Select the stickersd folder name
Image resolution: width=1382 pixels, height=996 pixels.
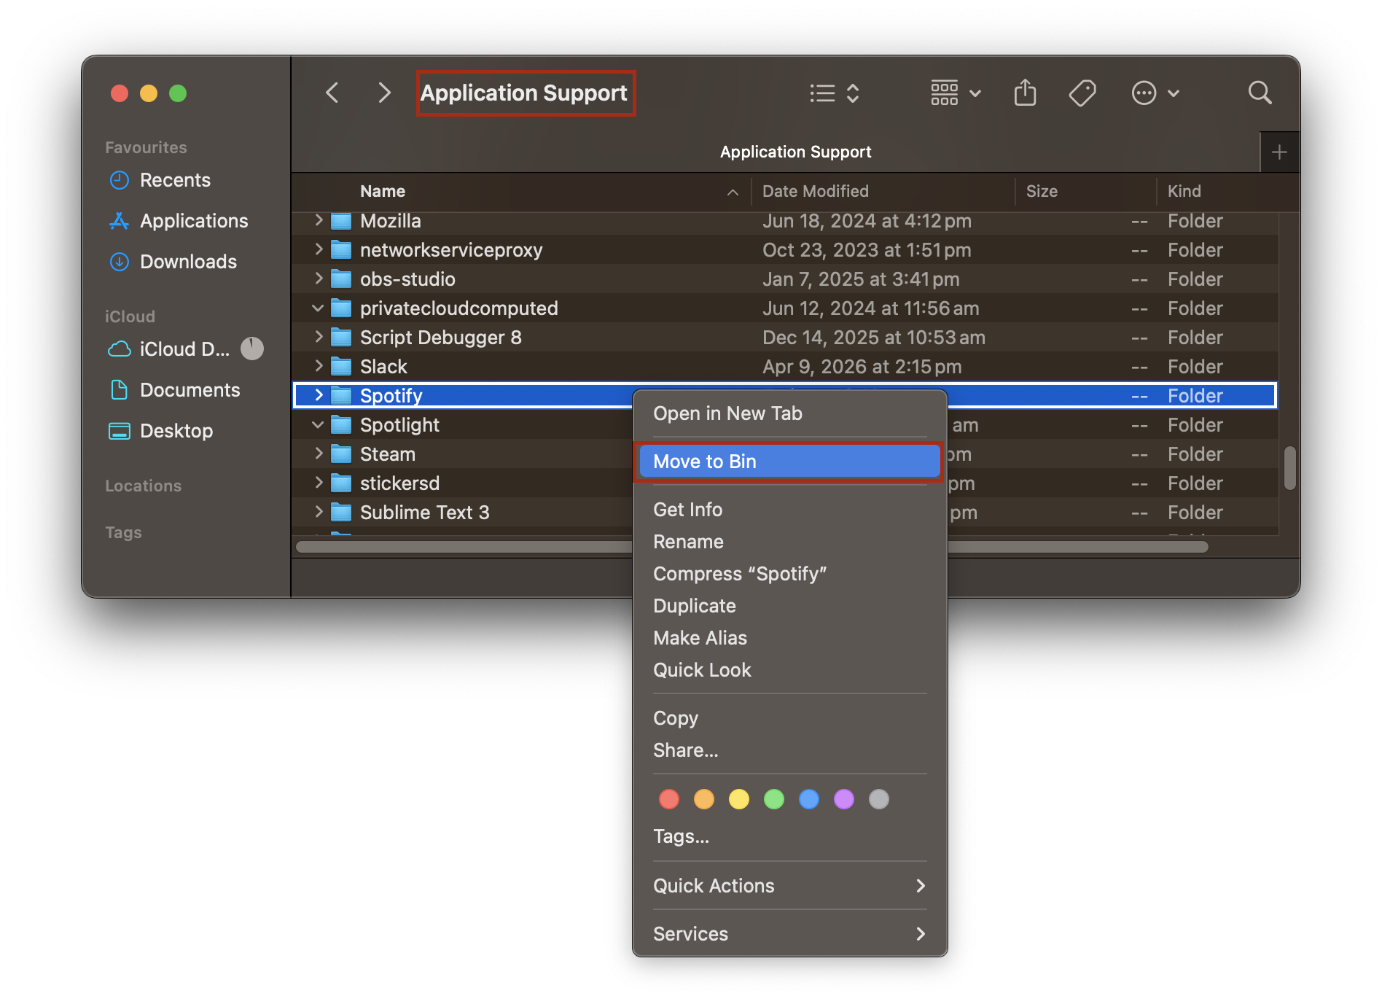point(400,483)
